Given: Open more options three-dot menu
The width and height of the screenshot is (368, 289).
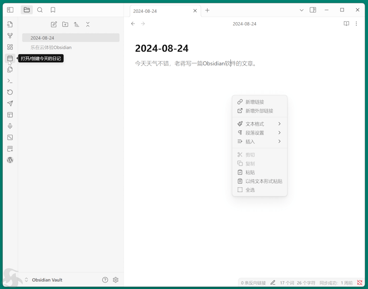Looking at the screenshot, I should pyautogui.click(x=356, y=24).
